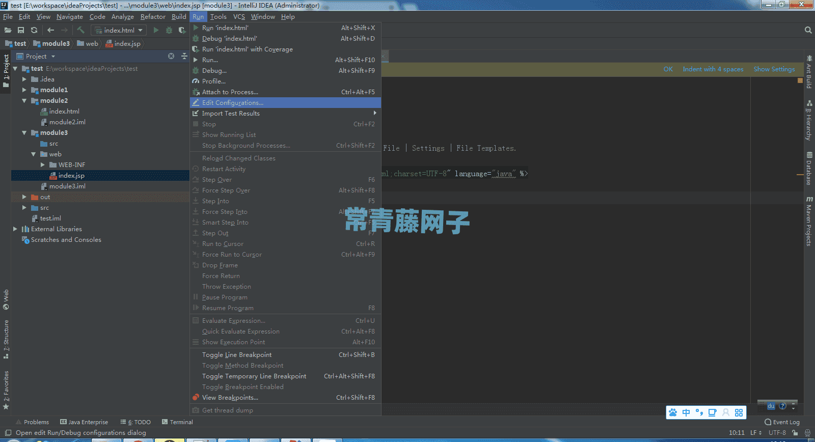Open Favorites side tool tab

(x=6, y=390)
